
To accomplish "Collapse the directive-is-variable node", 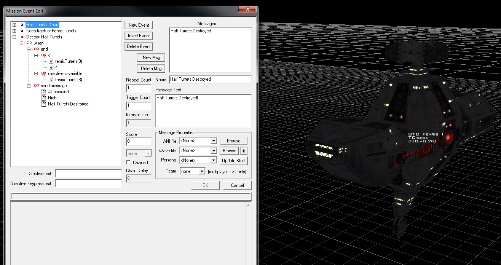I will tap(36, 73).
